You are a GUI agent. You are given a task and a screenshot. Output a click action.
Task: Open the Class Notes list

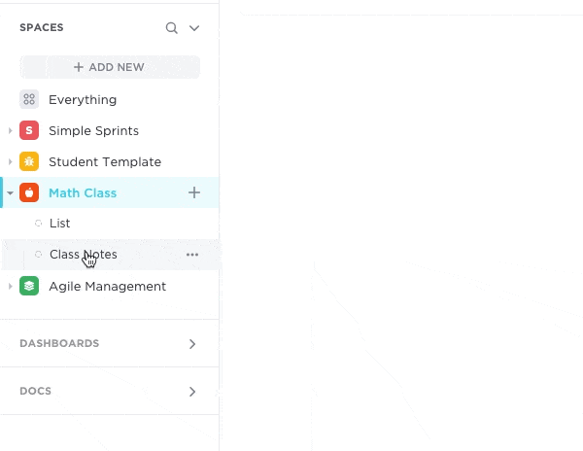pyautogui.click(x=83, y=255)
